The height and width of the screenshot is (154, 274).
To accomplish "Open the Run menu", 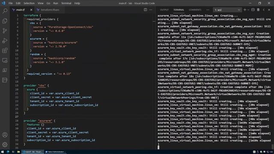I will 56,3.
